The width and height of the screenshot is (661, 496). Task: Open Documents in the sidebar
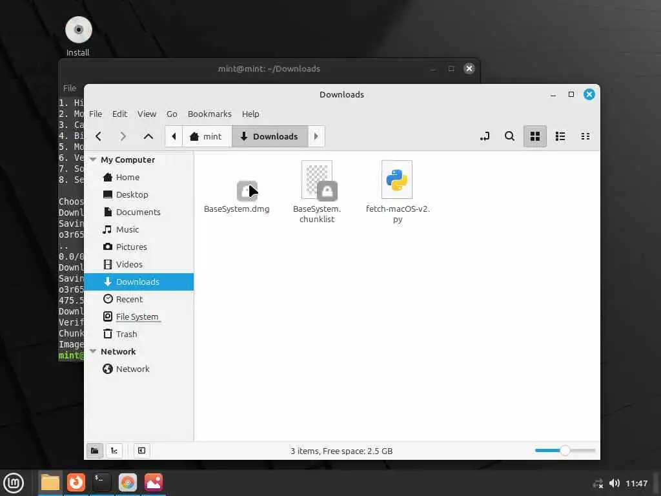[139, 212]
